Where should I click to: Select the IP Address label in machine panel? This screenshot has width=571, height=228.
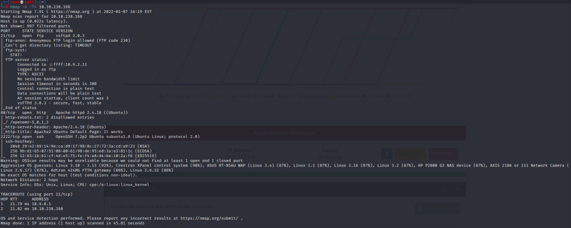pyautogui.click(x=239, y=150)
